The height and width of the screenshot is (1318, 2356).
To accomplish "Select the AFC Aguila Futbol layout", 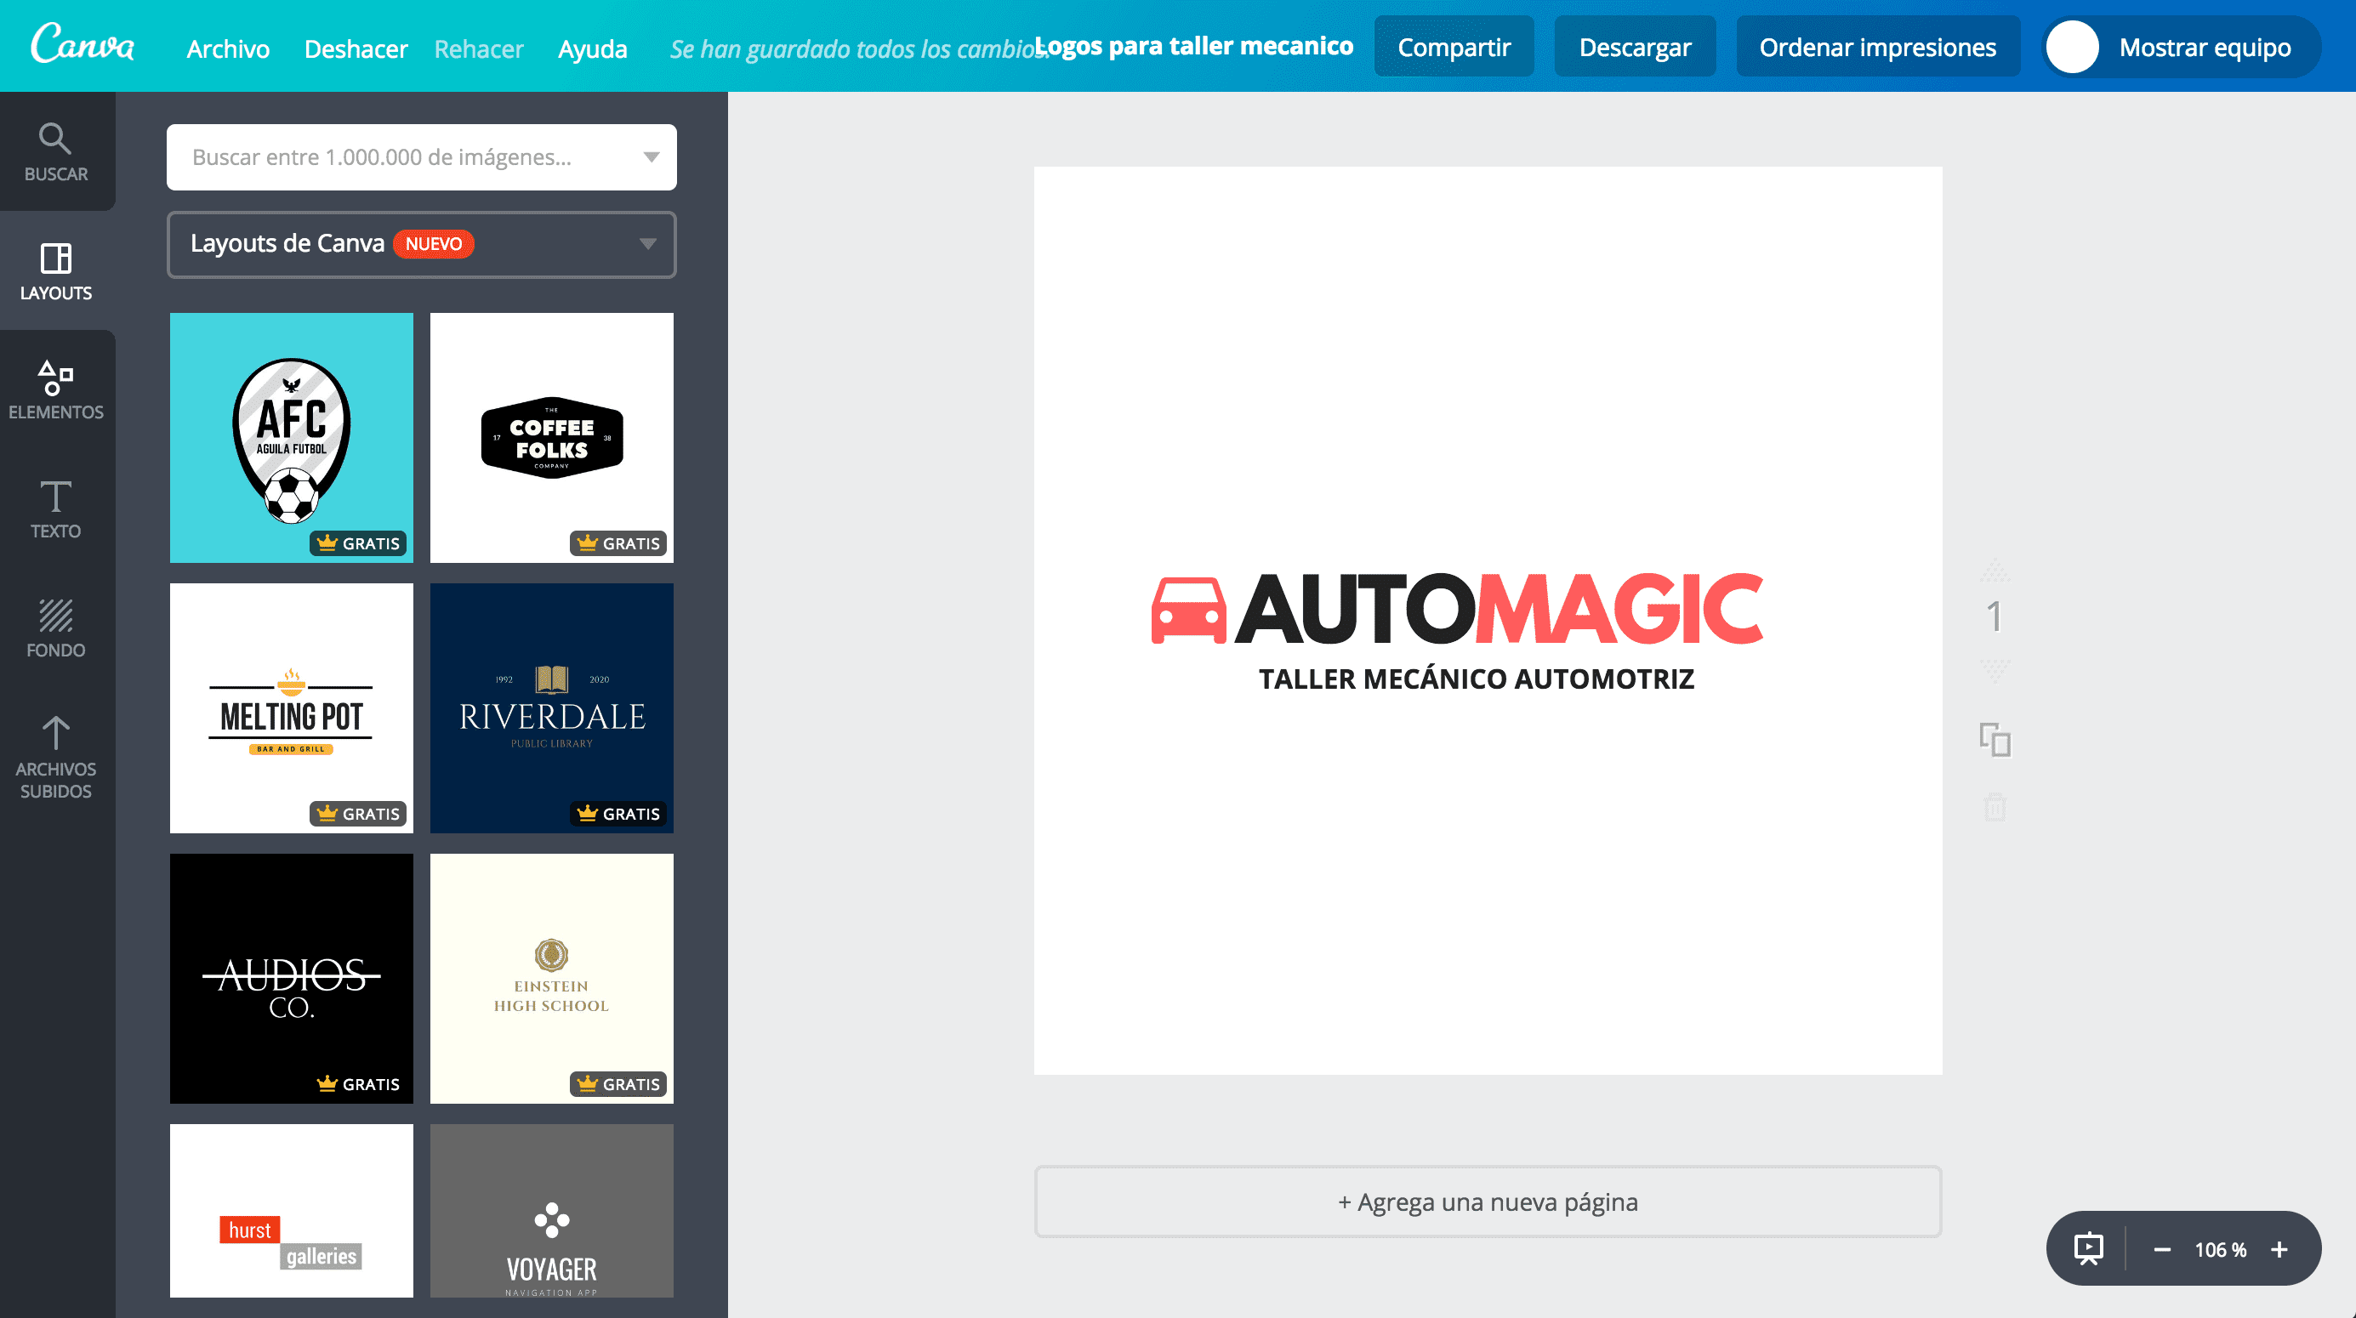I will (x=291, y=437).
